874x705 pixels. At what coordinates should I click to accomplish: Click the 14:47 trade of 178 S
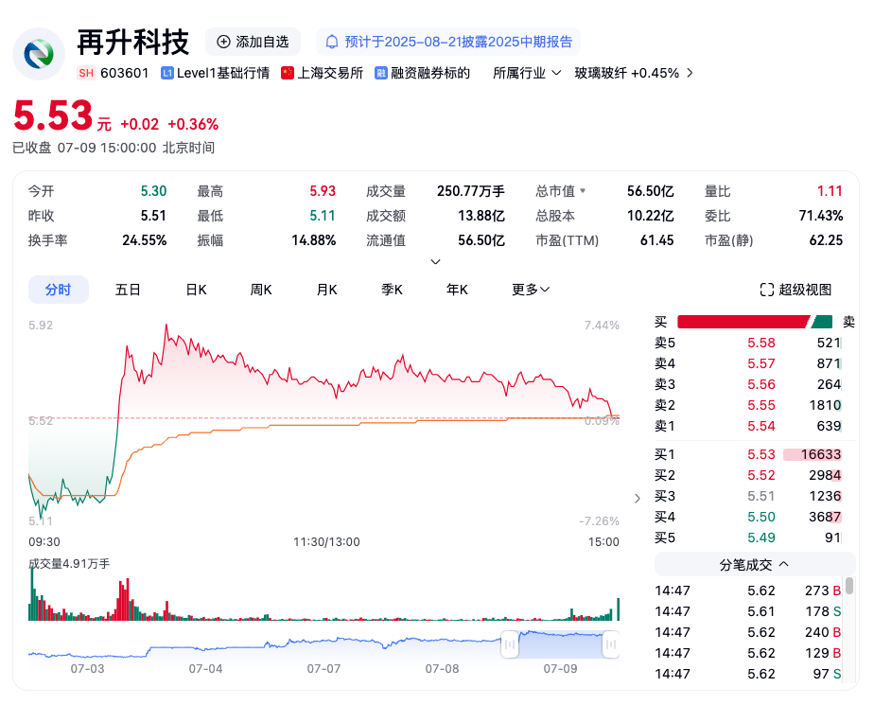(x=748, y=611)
